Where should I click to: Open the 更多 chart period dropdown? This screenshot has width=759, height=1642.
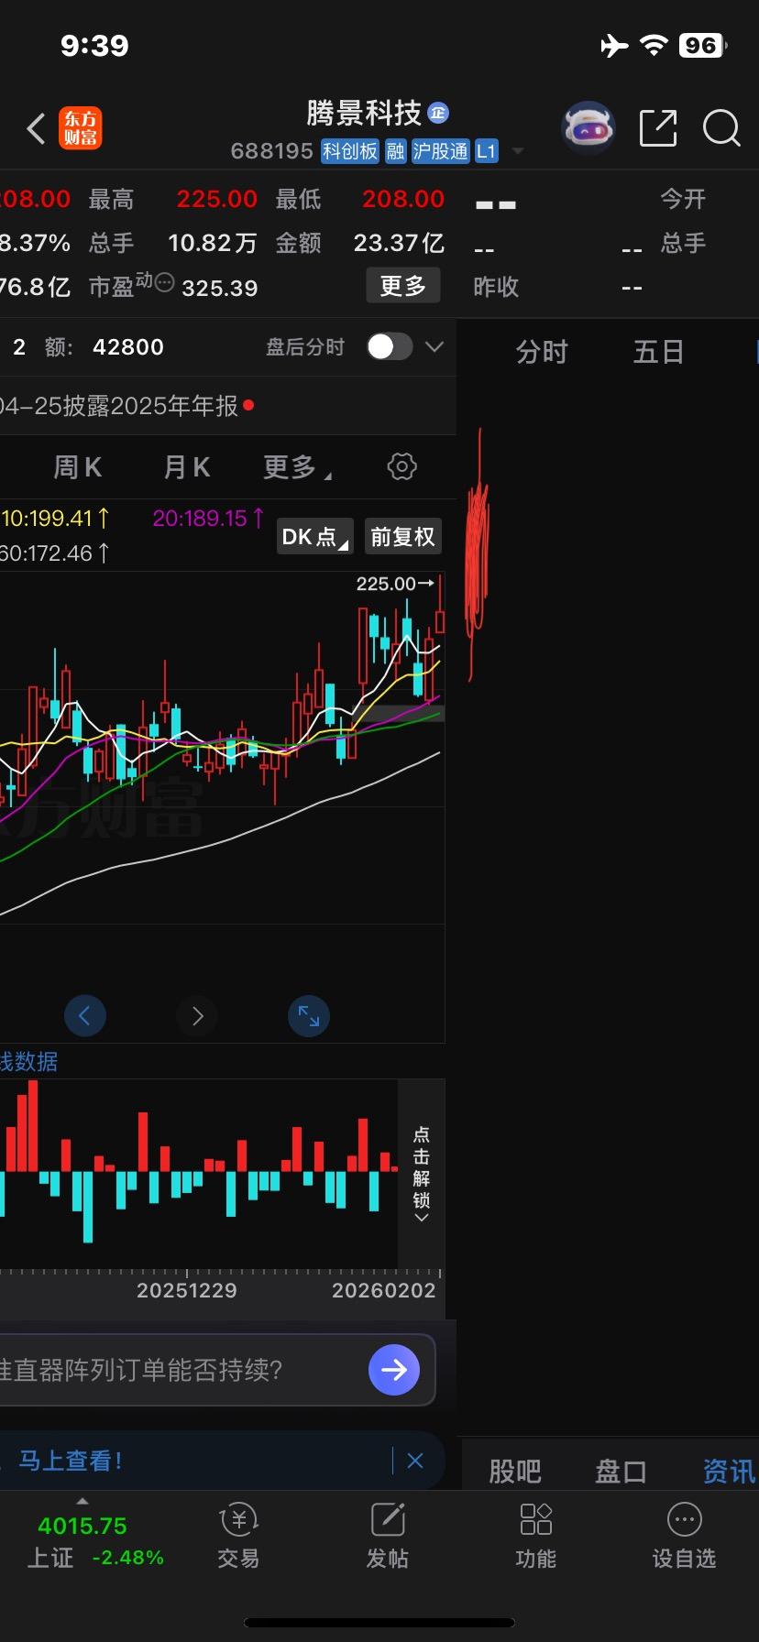[297, 467]
